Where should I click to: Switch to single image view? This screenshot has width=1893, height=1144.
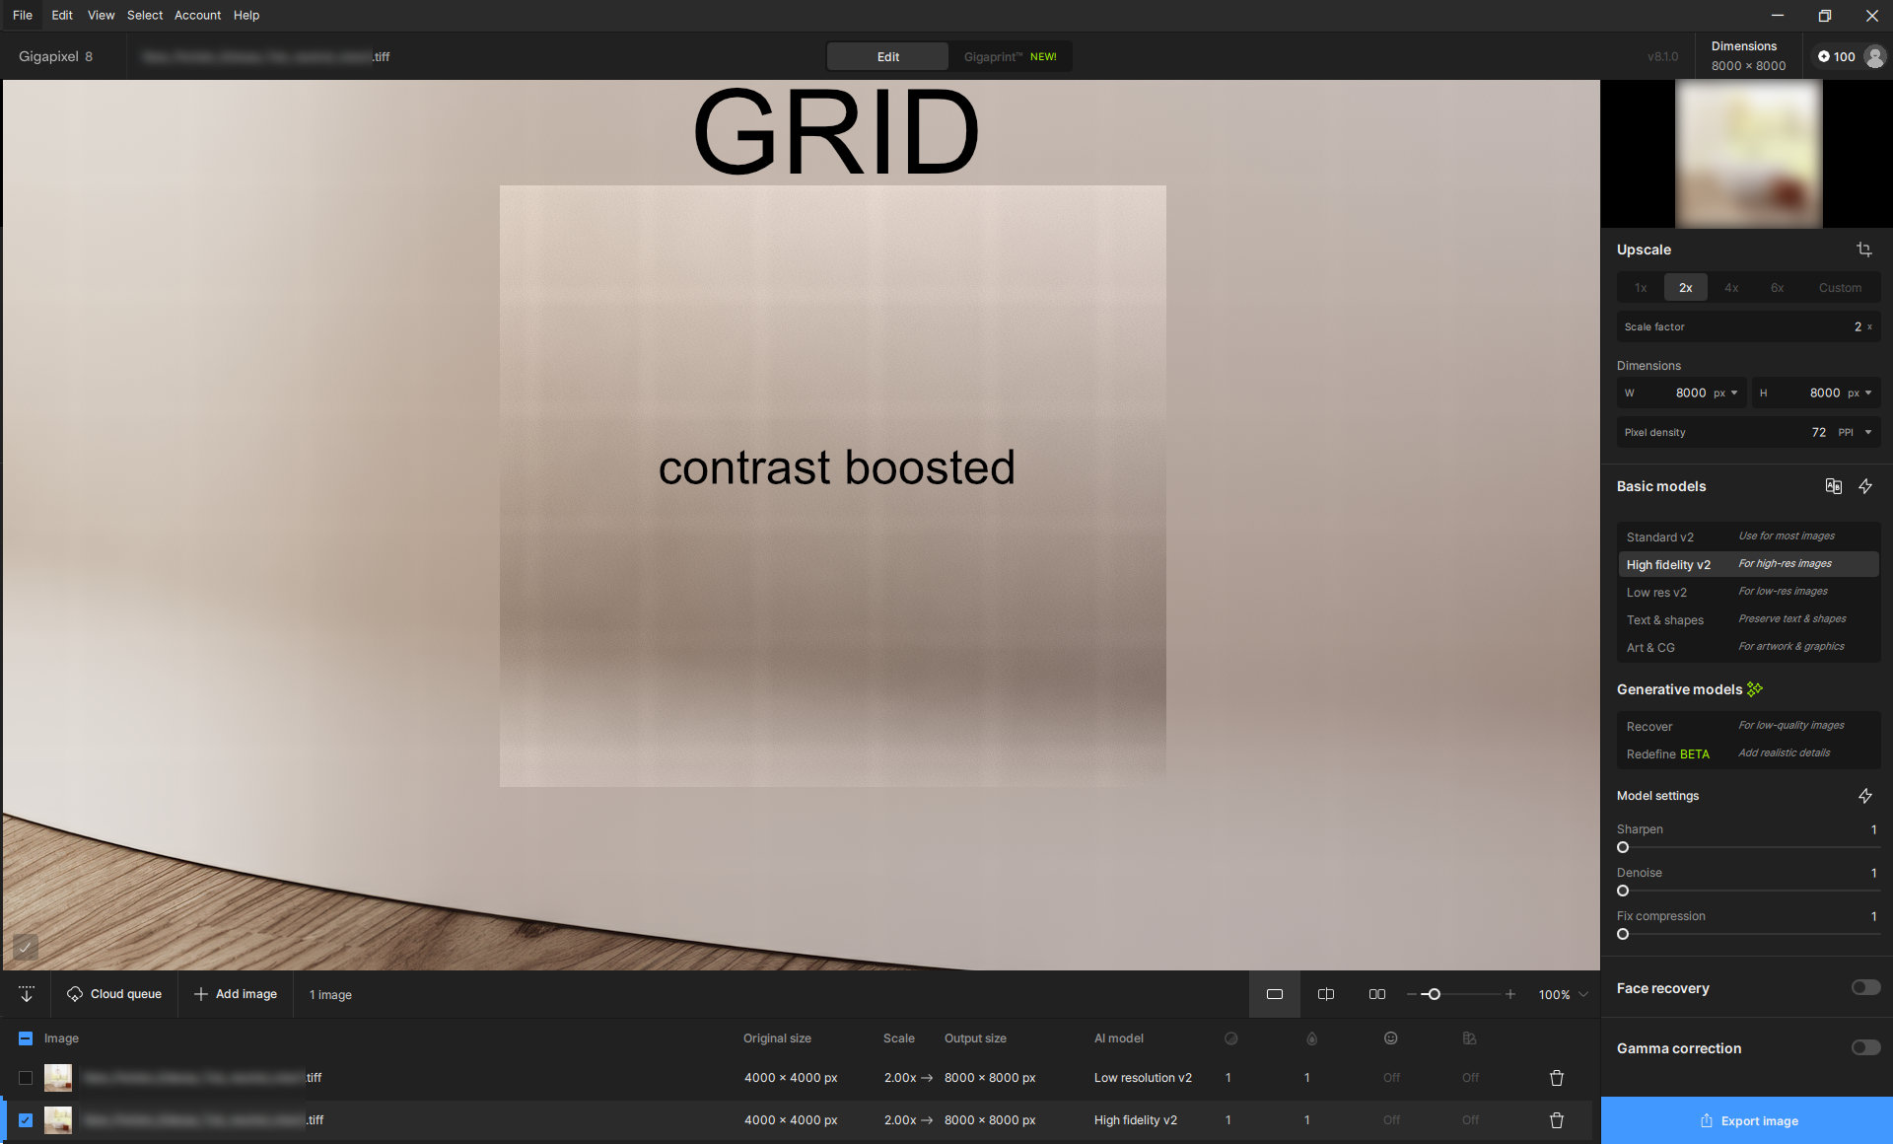coord(1275,994)
